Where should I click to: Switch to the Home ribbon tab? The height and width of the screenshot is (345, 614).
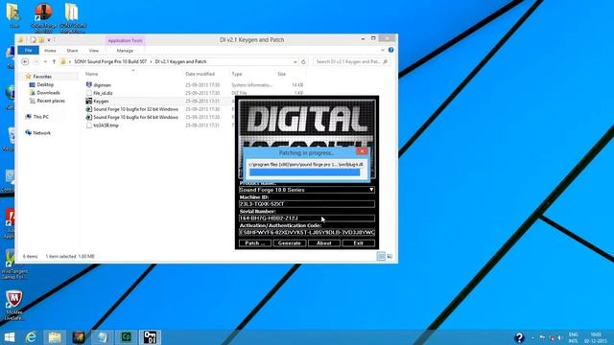[50, 51]
